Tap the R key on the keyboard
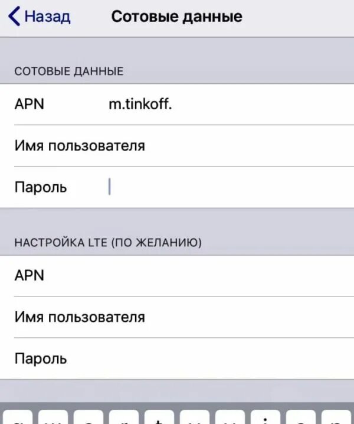Viewport: 354px width, 424px height. pyautogui.click(x=124, y=417)
